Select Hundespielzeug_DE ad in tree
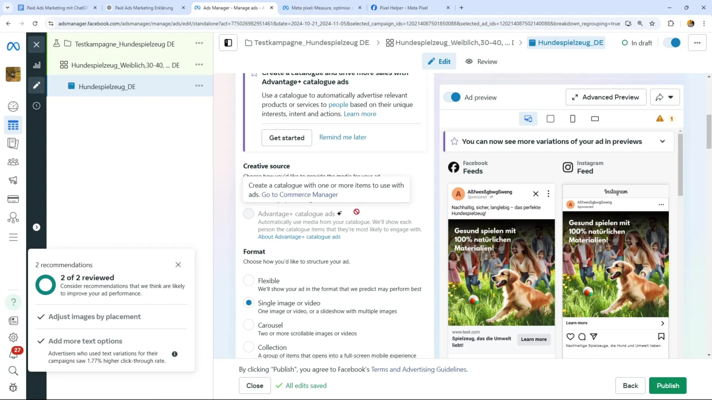Screen dimensions: 712x400 pos(107,87)
